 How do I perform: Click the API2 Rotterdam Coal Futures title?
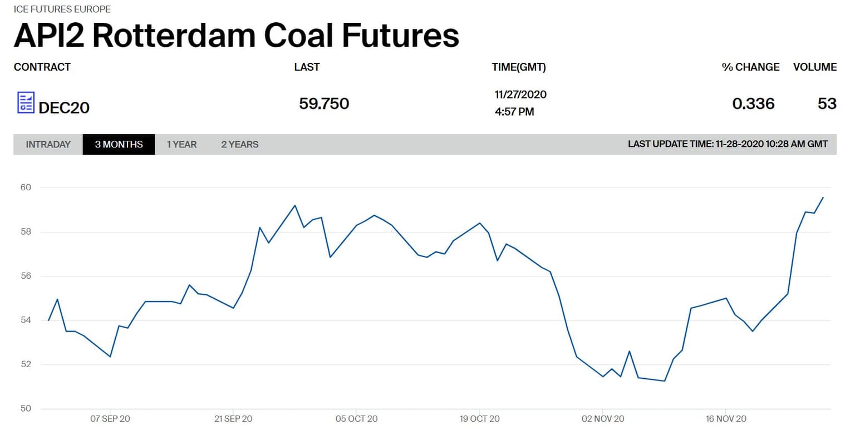pos(237,35)
